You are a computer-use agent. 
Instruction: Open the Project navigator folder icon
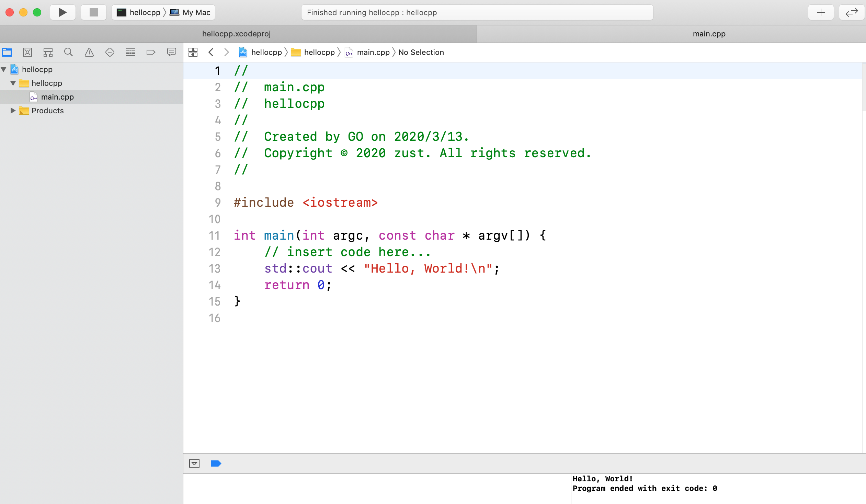click(x=7, y=52)
